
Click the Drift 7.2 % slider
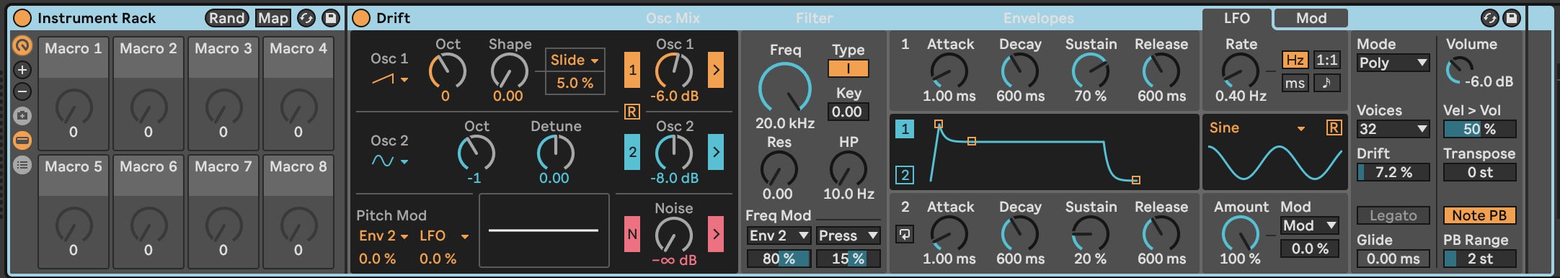pos(1393,172)
